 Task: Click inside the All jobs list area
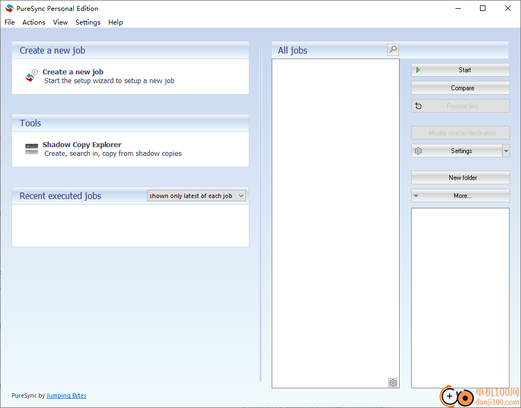336,224
